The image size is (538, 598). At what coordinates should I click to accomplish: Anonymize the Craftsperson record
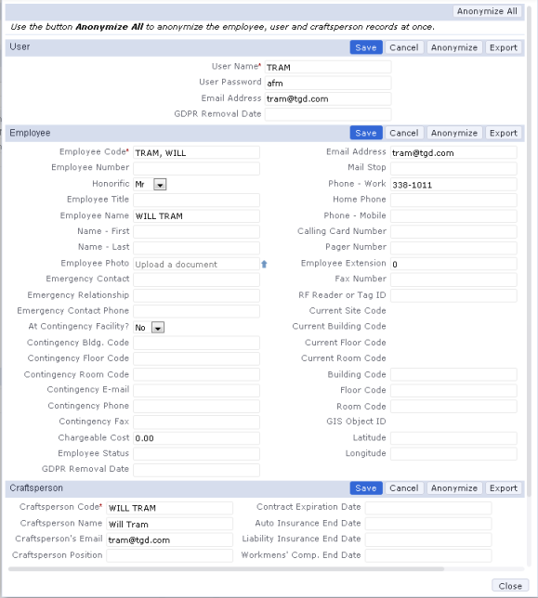pyautogui.click(x=454, y=488)
